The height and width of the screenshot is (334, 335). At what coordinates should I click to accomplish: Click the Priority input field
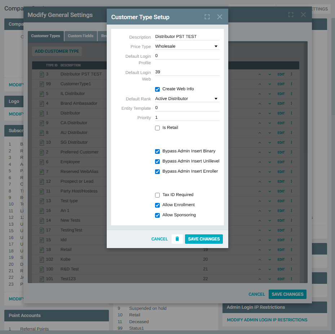click(187, 117)
